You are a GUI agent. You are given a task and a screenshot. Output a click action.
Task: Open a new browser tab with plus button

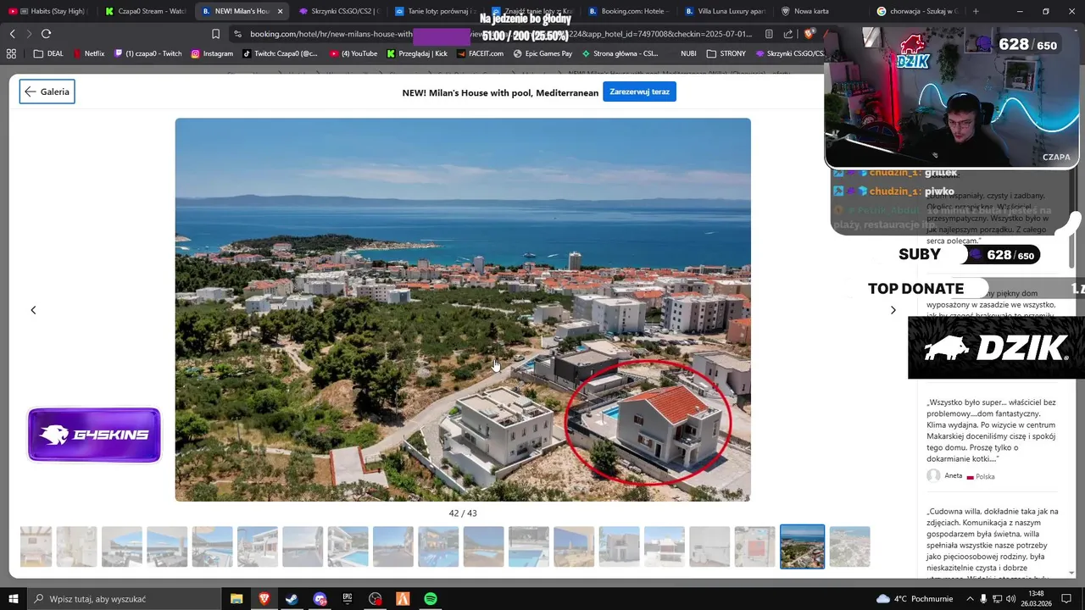click(976, 11)
